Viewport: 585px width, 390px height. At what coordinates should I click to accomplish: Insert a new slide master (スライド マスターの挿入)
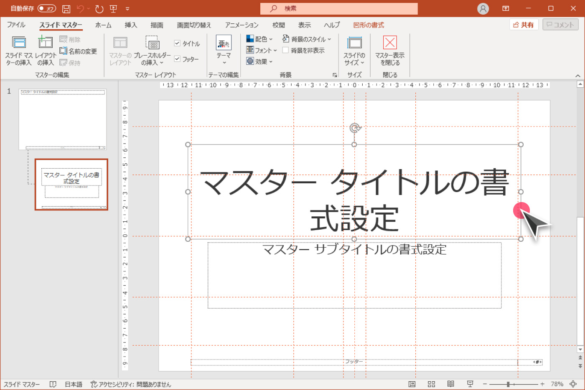point(19,51)
